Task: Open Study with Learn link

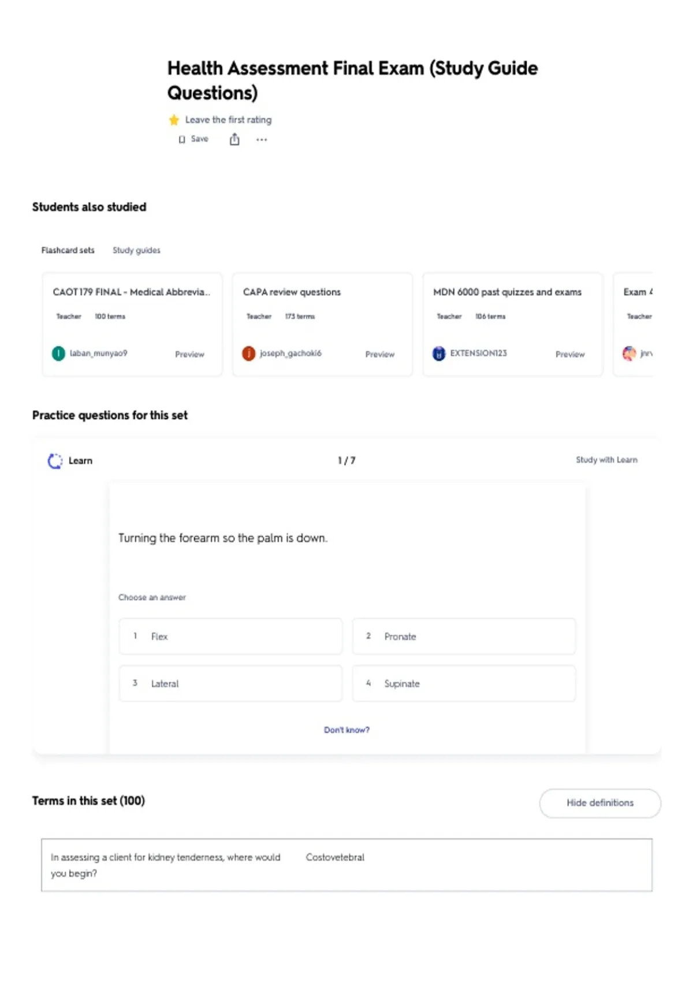Action: tap(606, 460)
